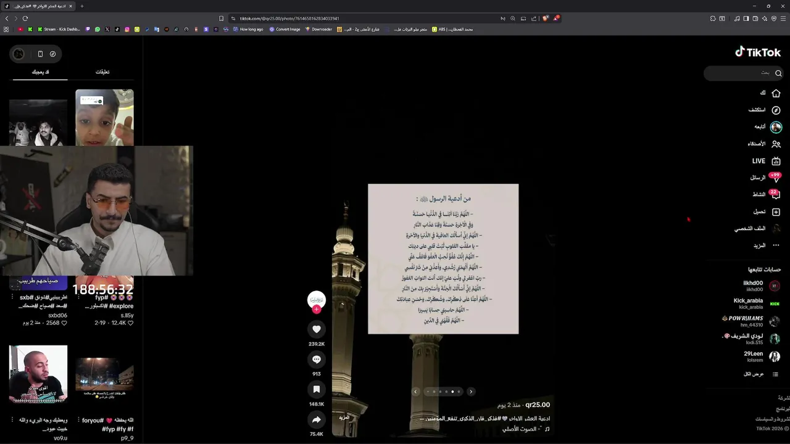Open the YouTube bookmark icon
Image resolution: width=790 pixels, height=444 pixels.
20,29
